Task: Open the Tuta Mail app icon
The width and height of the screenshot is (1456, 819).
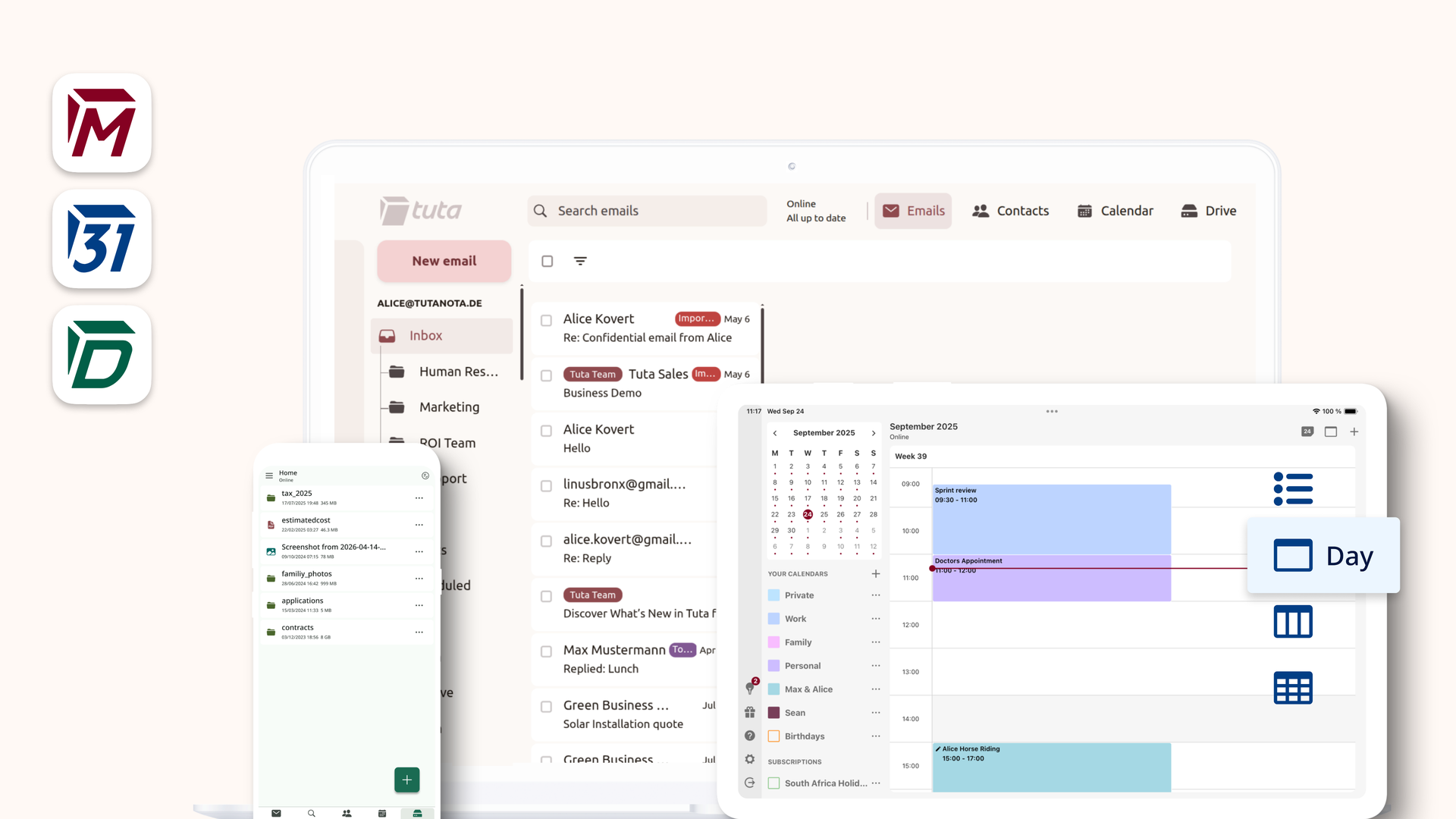Action: pos(102,123)
